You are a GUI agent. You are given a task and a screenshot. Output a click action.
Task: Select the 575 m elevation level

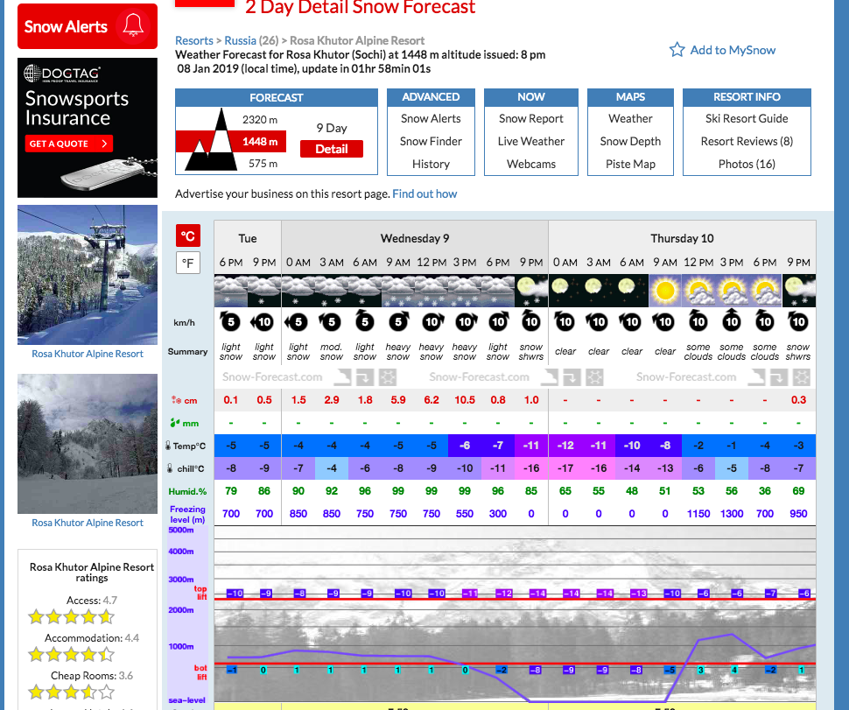[x=263, y=164]
